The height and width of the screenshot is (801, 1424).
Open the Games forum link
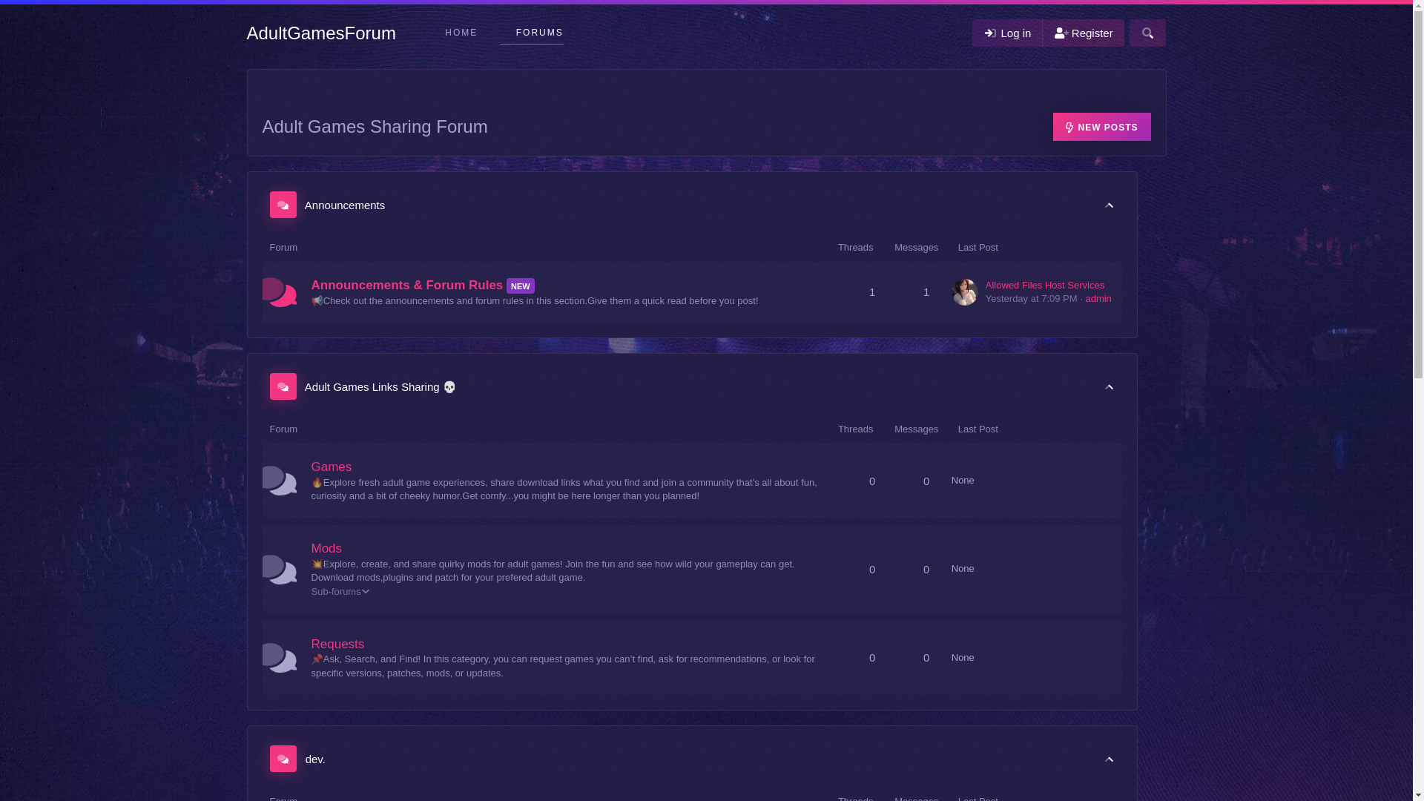(x=332, y=467)
